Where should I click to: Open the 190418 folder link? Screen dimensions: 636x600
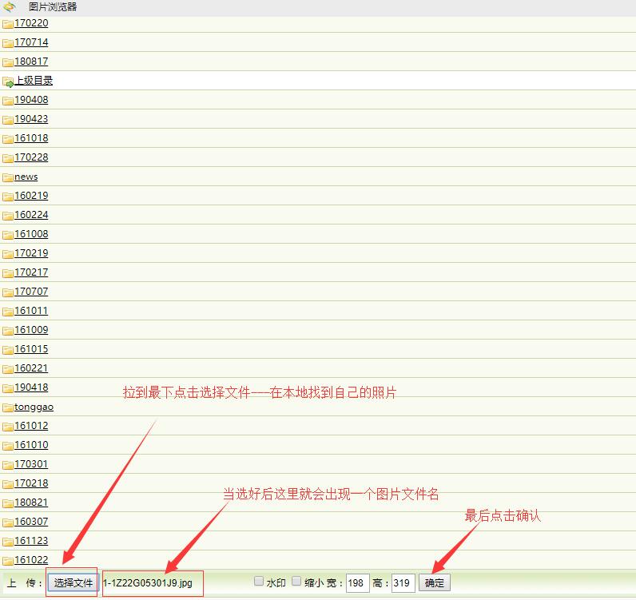[31, 387]
